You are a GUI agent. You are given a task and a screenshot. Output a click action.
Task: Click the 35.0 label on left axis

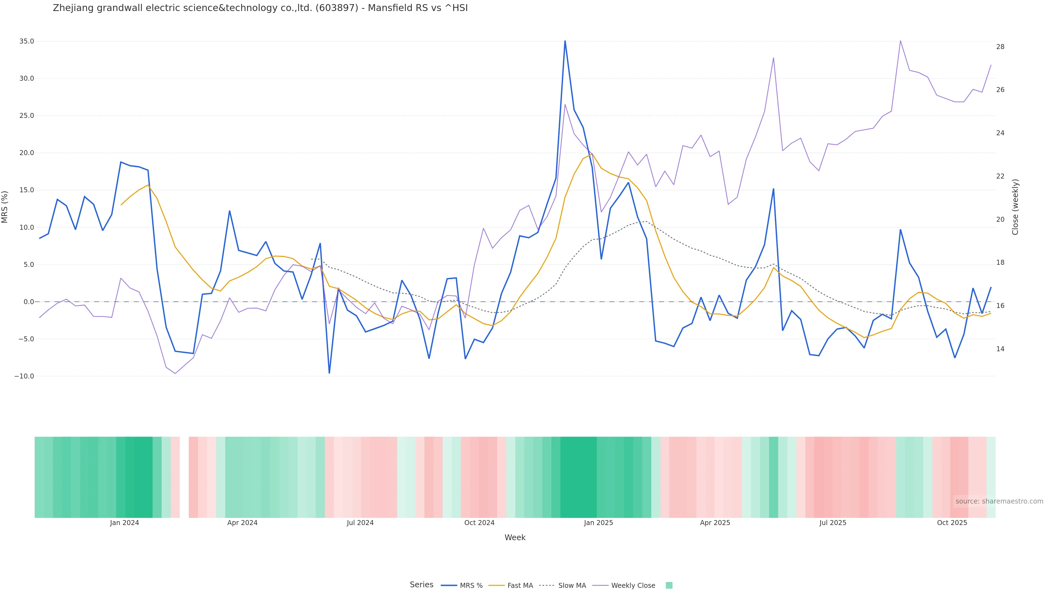[26, 42]
